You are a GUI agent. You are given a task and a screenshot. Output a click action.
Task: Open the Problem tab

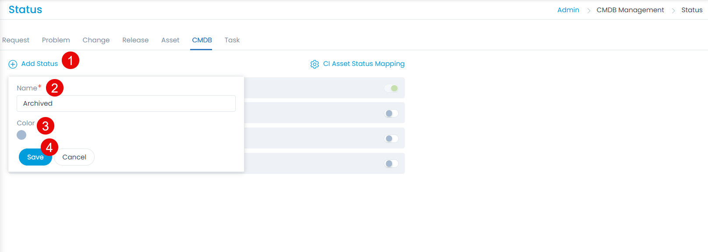point(56,40)
